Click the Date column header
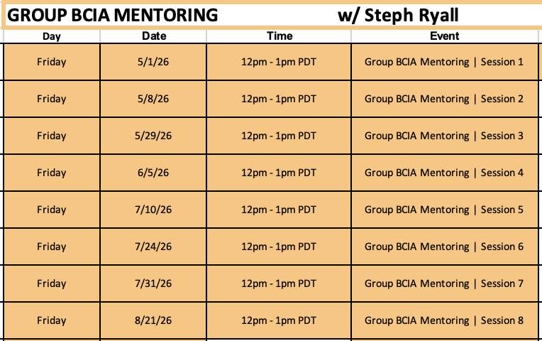 154,36
